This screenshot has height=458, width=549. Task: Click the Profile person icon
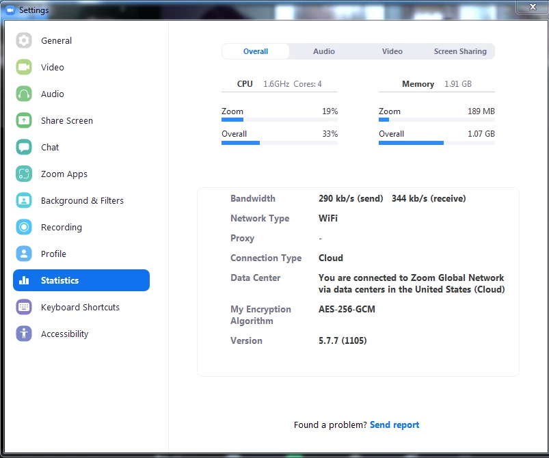coord(24,254)
